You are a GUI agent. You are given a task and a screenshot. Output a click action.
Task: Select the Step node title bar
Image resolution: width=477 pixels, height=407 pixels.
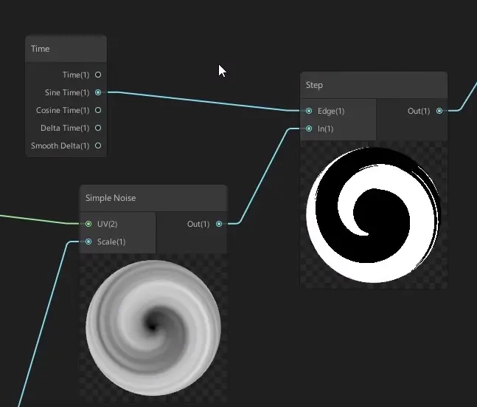pyautogui.click(x=374, y=85)
